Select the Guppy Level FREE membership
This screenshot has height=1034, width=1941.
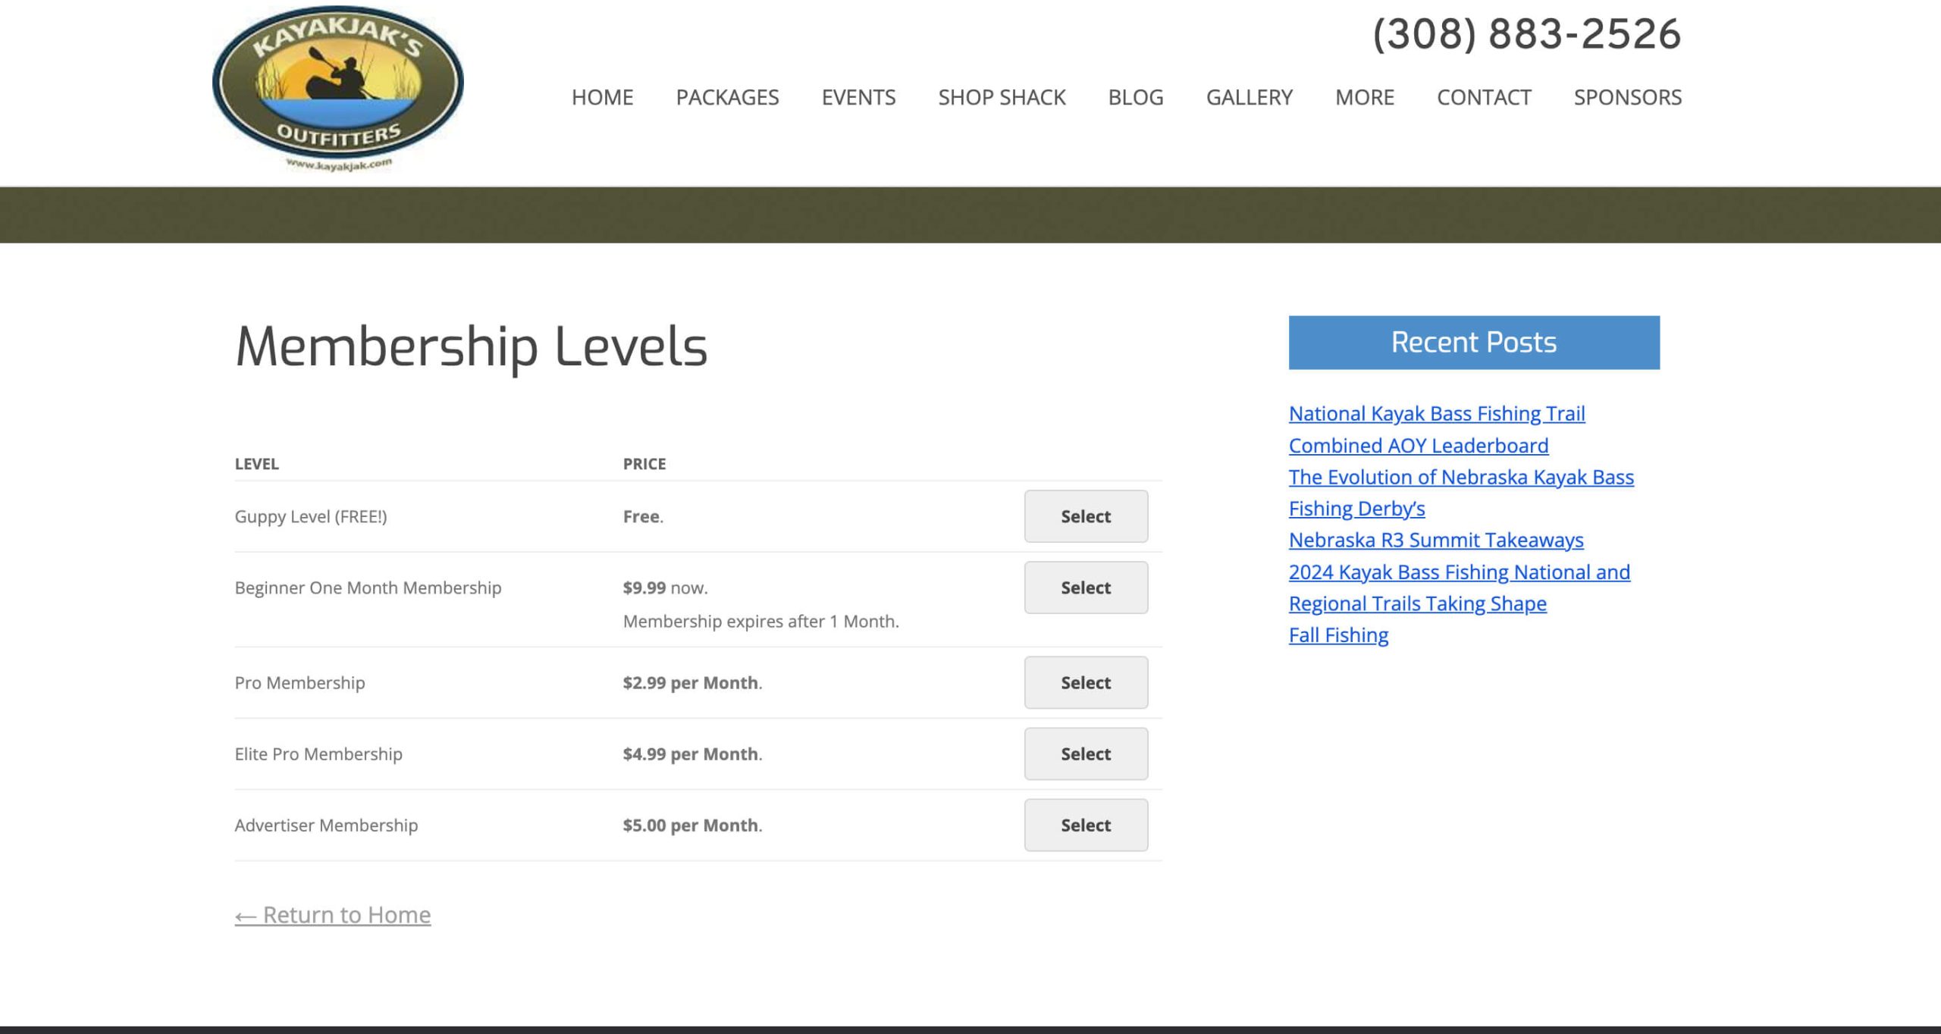click(x=1085, y=515)
